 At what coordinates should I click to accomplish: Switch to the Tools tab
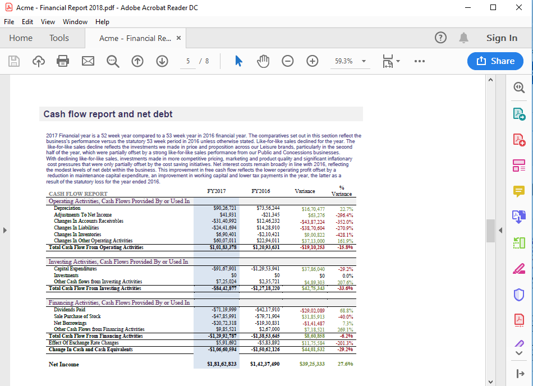point(59,38)
